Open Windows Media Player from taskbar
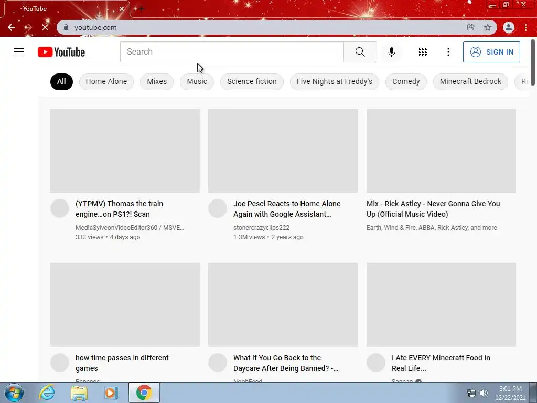The height and width of the screenshot is (403, 537). click(111, 393)
